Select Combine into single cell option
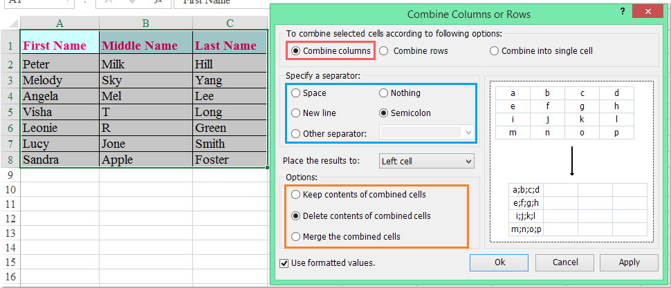This screenshot has height=288, width=671. point(494,50)
